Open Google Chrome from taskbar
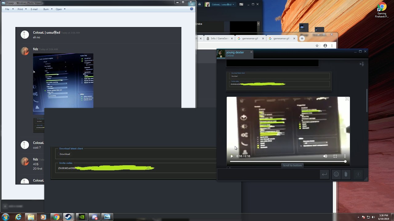The image size is (394, 221). pos(56,217)
